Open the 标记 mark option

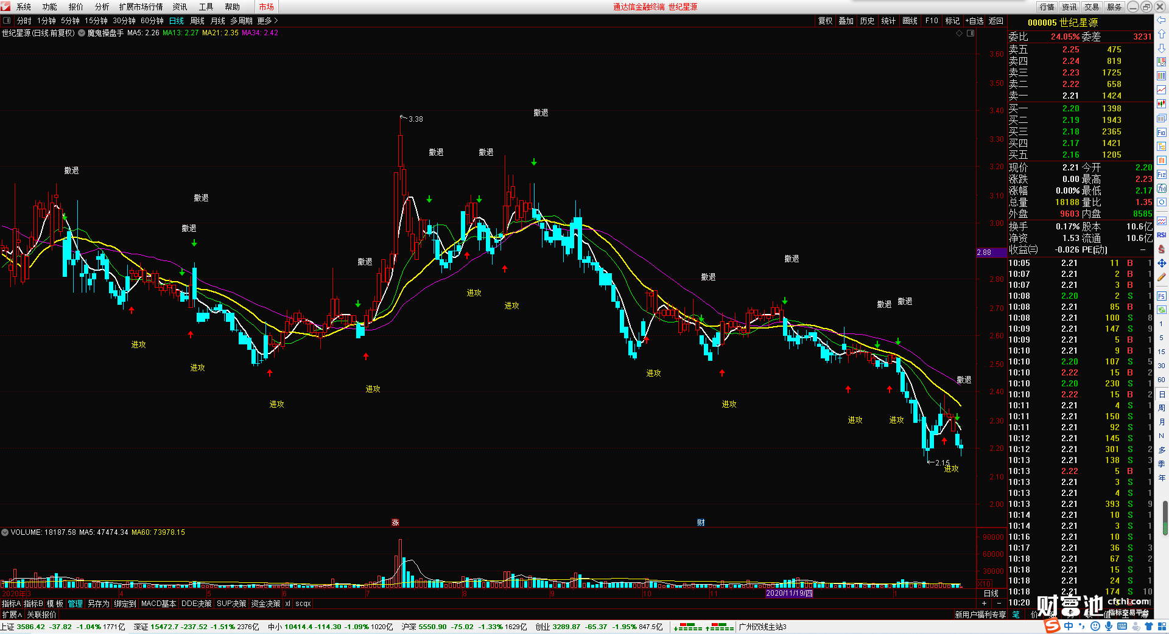(x=952, y=21)
